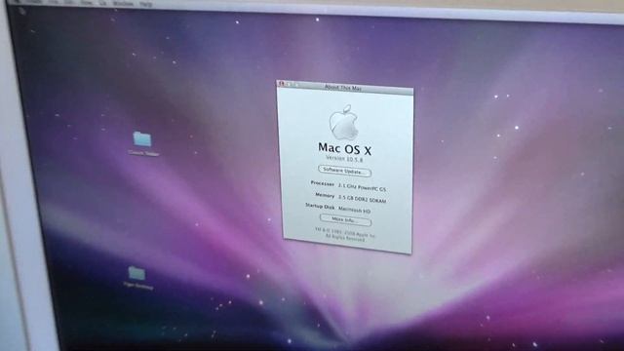Image resolution: width=624 pixels, height=351 pixels.
Task: Click the Startup Disk label
Action: click(x=320, y=206)
